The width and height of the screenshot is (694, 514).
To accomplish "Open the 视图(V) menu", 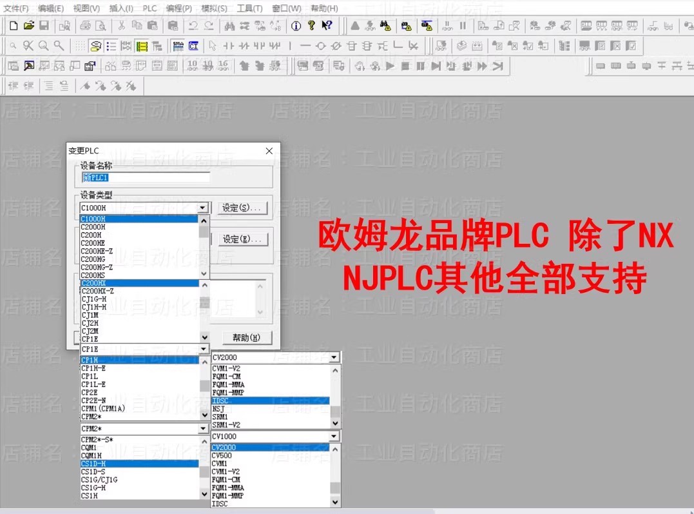I will (86, 8).
